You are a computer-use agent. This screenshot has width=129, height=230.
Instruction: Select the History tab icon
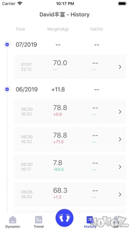pyautogui.click(x=90, y=220)
